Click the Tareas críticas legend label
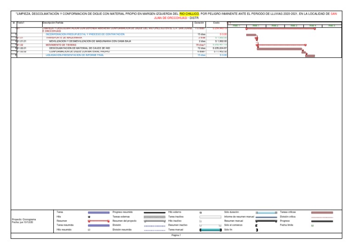This screenshot has width=353, height=249. (288, 212)
